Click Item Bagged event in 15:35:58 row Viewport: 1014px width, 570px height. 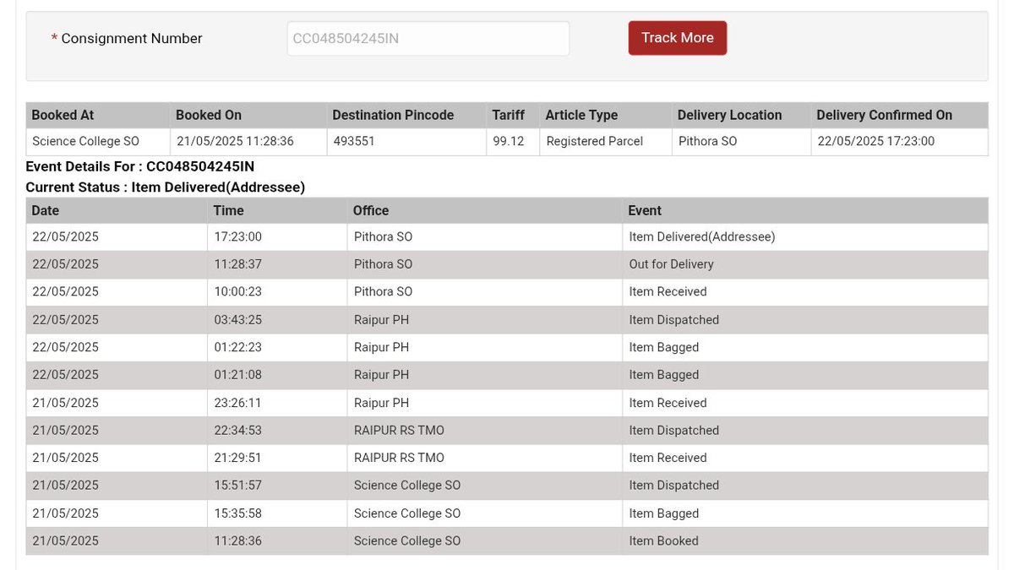(x=805, y=513)
